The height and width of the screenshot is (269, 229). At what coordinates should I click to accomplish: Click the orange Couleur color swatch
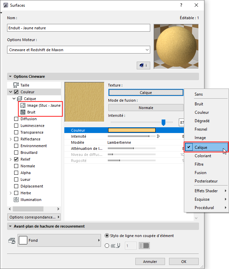tap(132, 130)
